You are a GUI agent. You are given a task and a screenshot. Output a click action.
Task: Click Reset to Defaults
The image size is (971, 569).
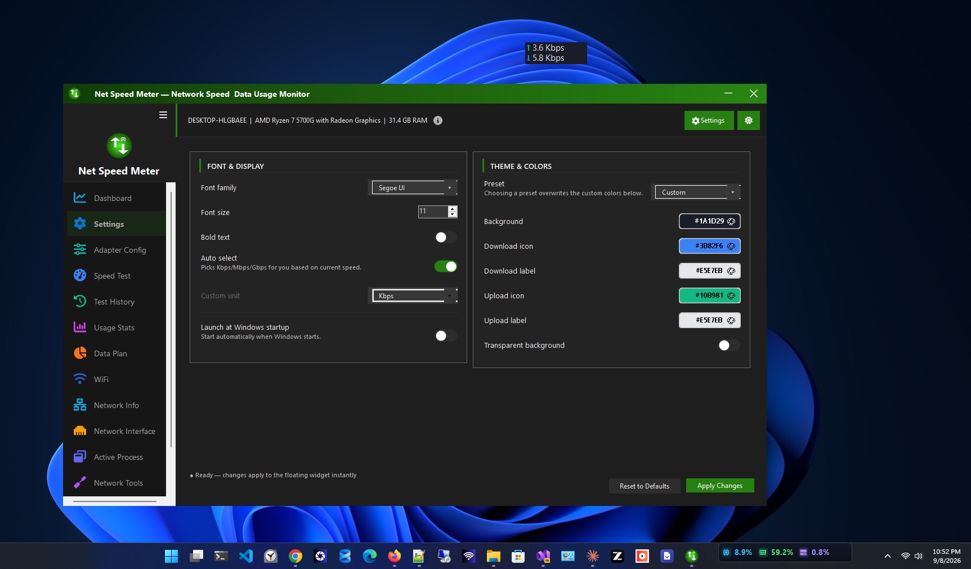click(x=645, y=486)
